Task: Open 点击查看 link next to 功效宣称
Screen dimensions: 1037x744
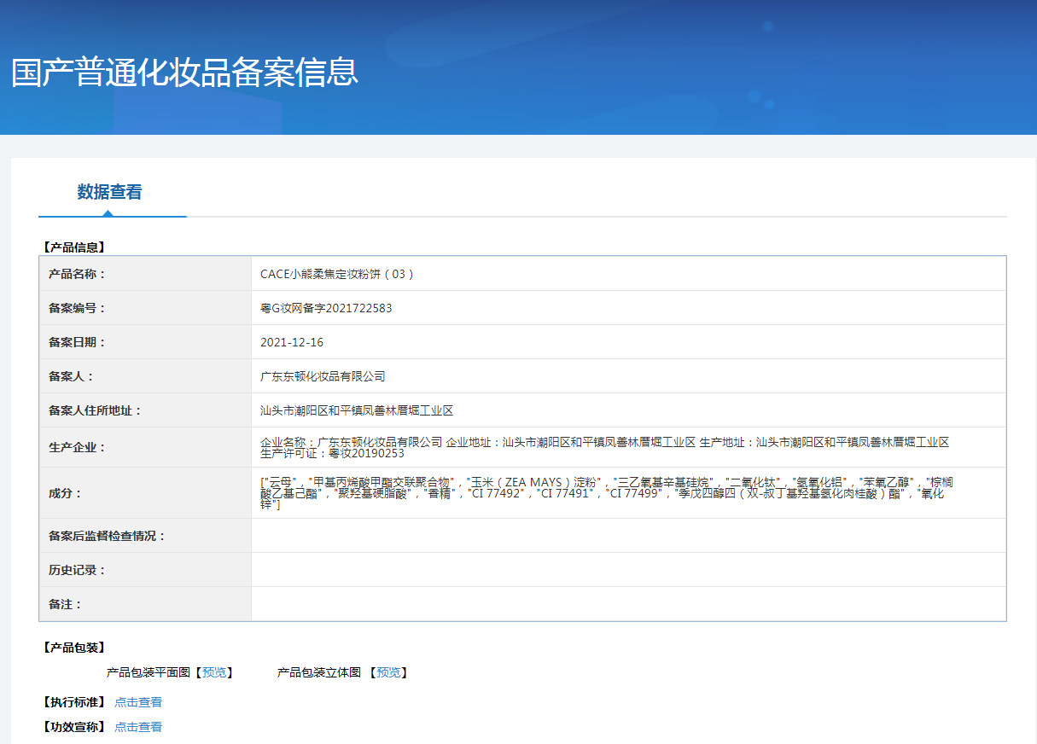Action: pyautogui.click(x=138, y=727)
